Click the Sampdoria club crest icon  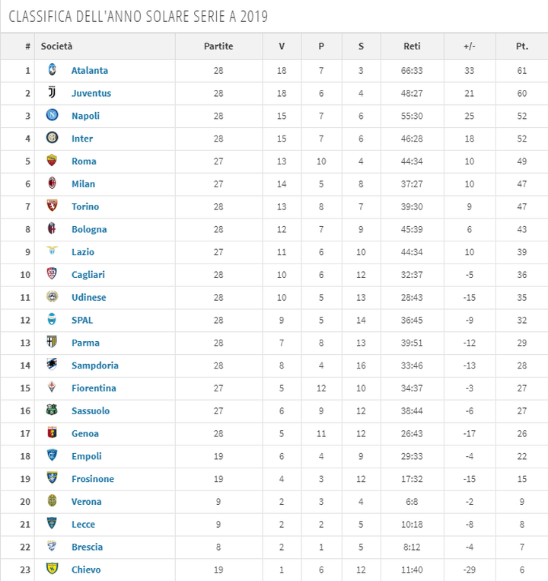click(52, 365)
